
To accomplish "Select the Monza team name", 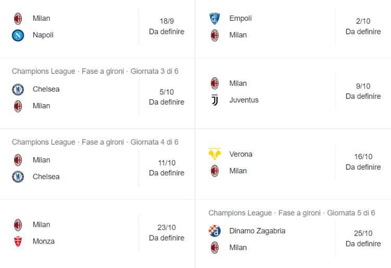I will coord(43,241).
